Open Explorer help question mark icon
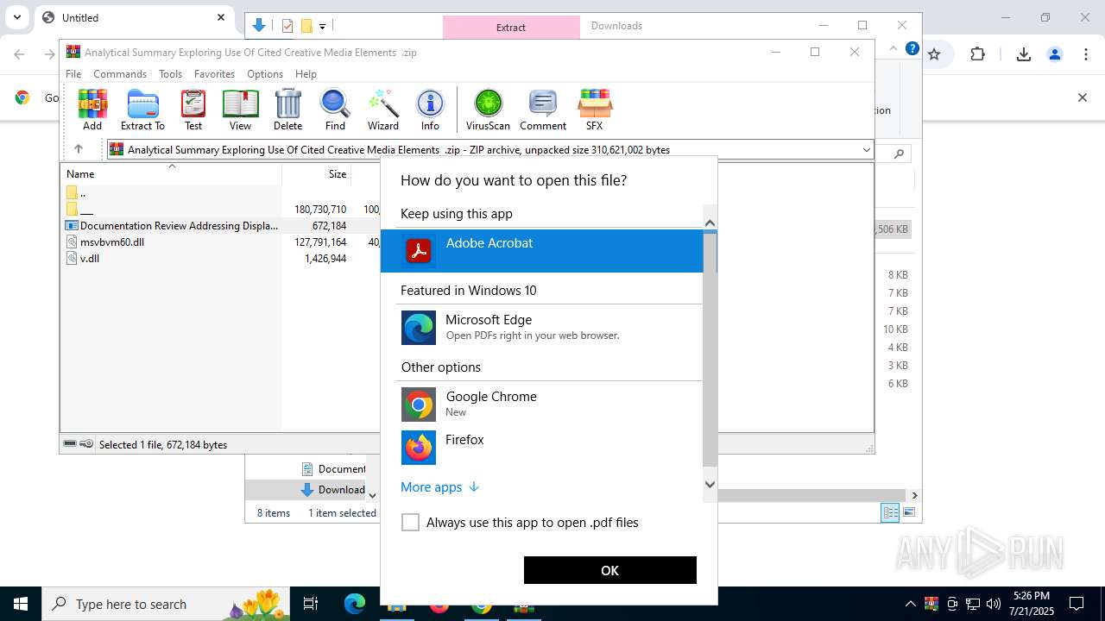The image size is (1105, 621). click(912, 48)
